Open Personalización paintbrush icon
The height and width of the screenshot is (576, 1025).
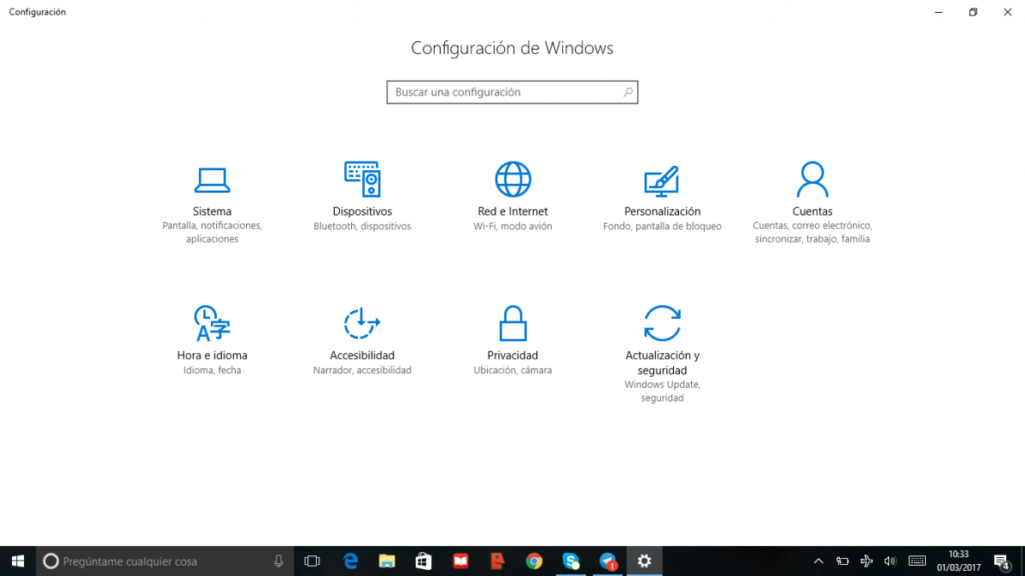tap(662, 179)
